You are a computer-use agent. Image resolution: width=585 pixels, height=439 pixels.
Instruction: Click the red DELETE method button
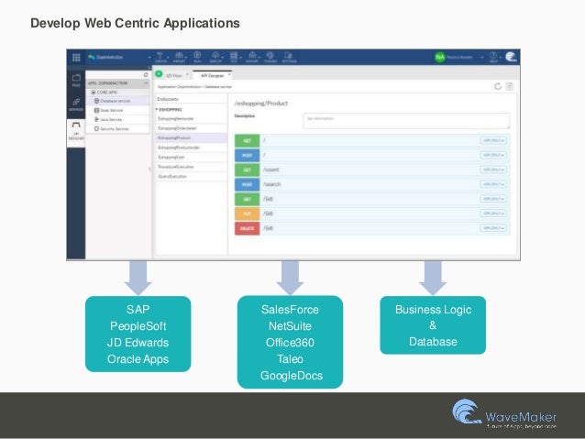click(x=247, y=228)
